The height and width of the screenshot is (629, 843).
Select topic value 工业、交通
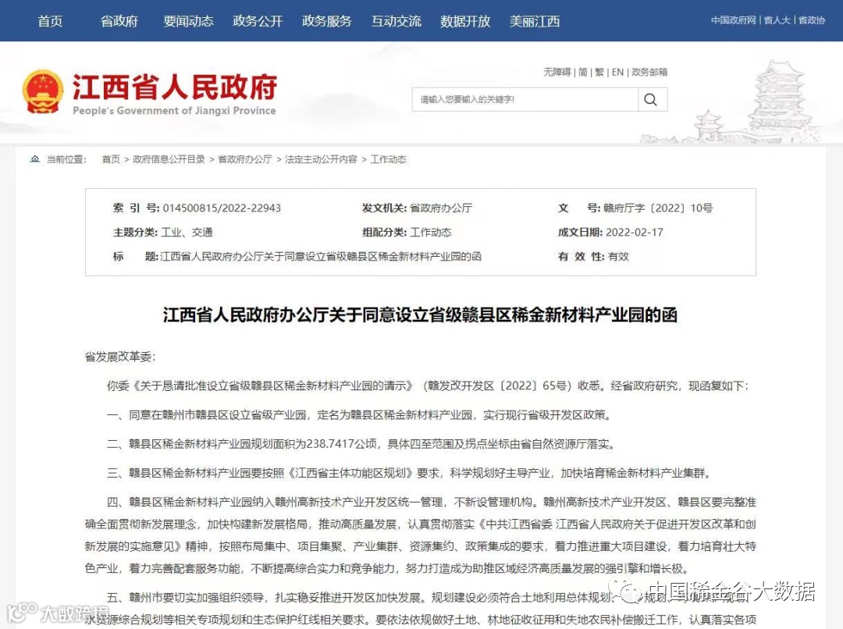(187, 233)
